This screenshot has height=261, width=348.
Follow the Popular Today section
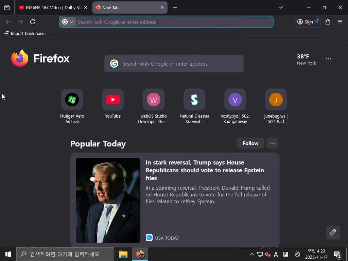[x=250, y=143]
